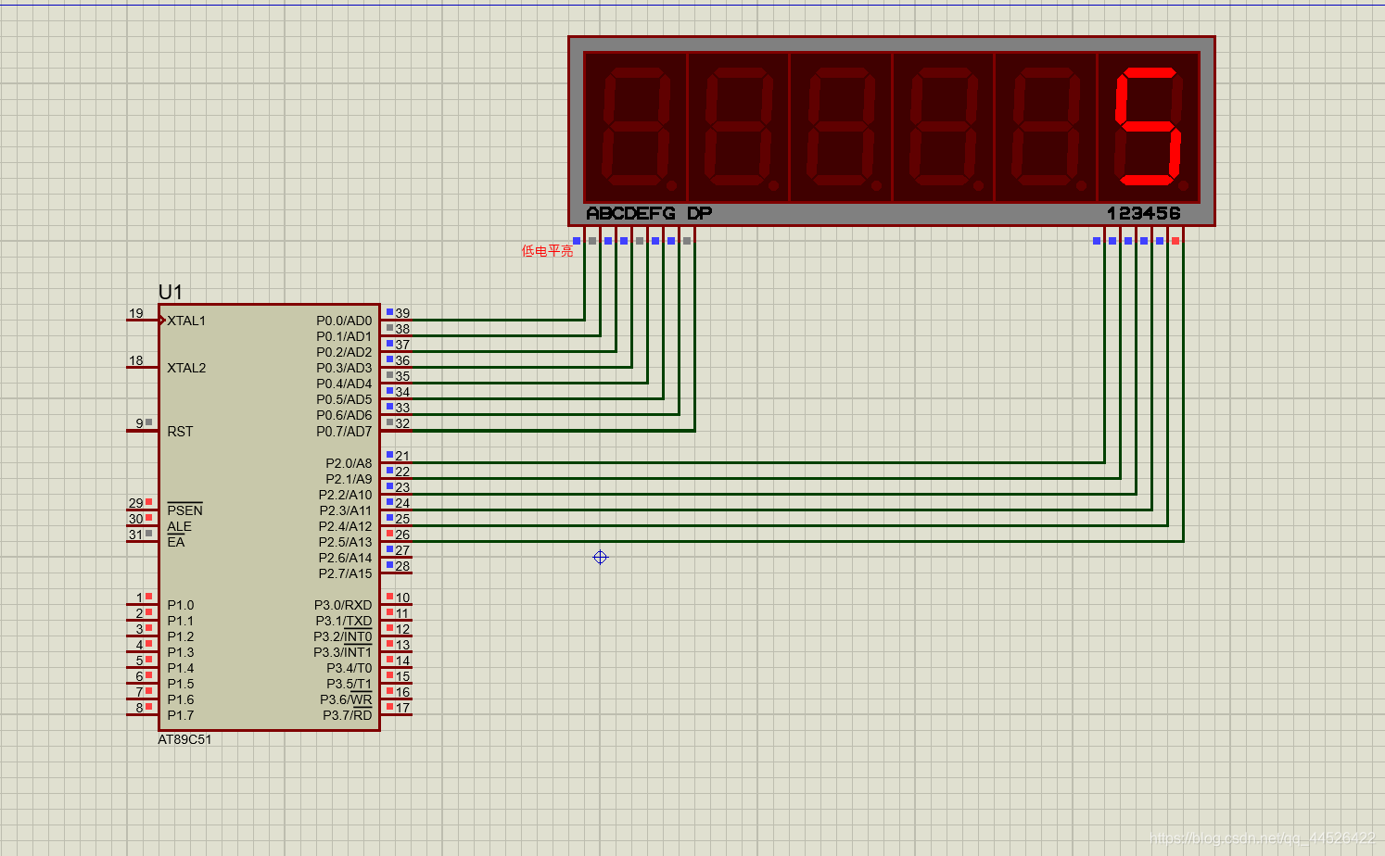Click the crosshair origin marker on the sheet
Image resolution: width=1385 pixels, height=856 pixels.
click(x=600, y=557)
